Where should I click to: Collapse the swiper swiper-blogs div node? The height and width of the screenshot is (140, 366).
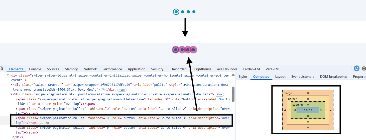tap(8, 75)
